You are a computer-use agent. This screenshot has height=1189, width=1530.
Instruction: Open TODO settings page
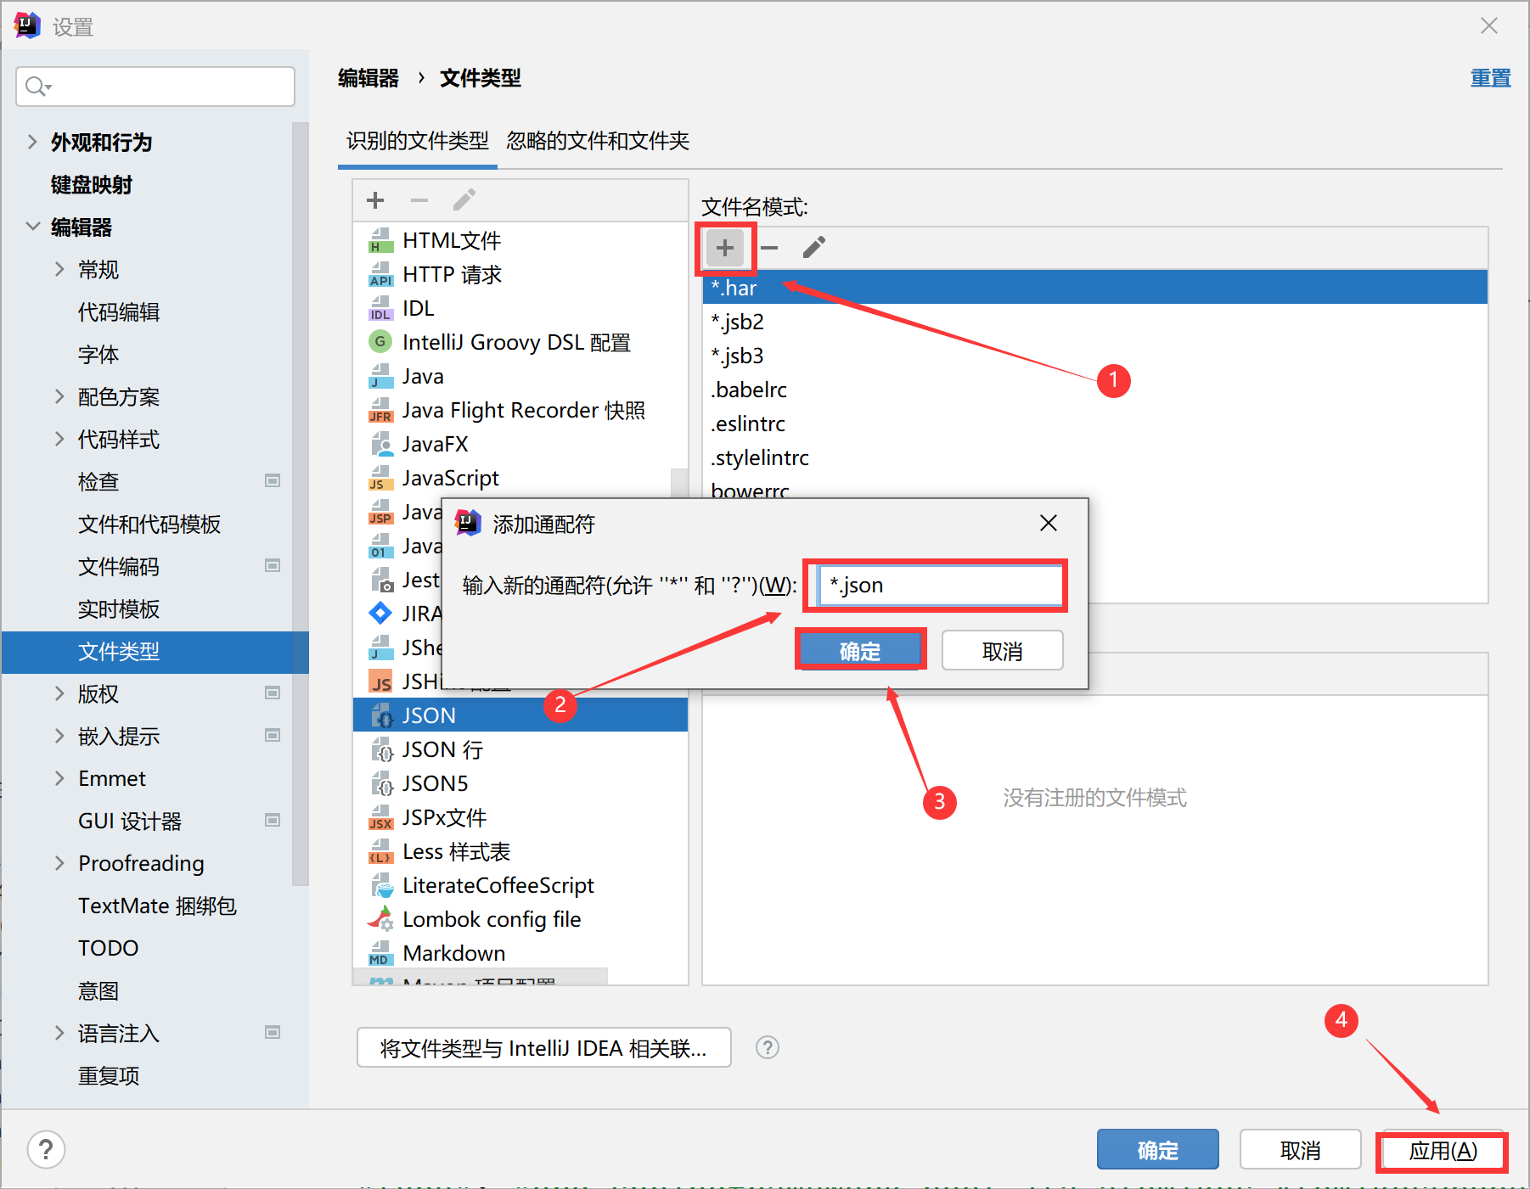click(108, 948)
